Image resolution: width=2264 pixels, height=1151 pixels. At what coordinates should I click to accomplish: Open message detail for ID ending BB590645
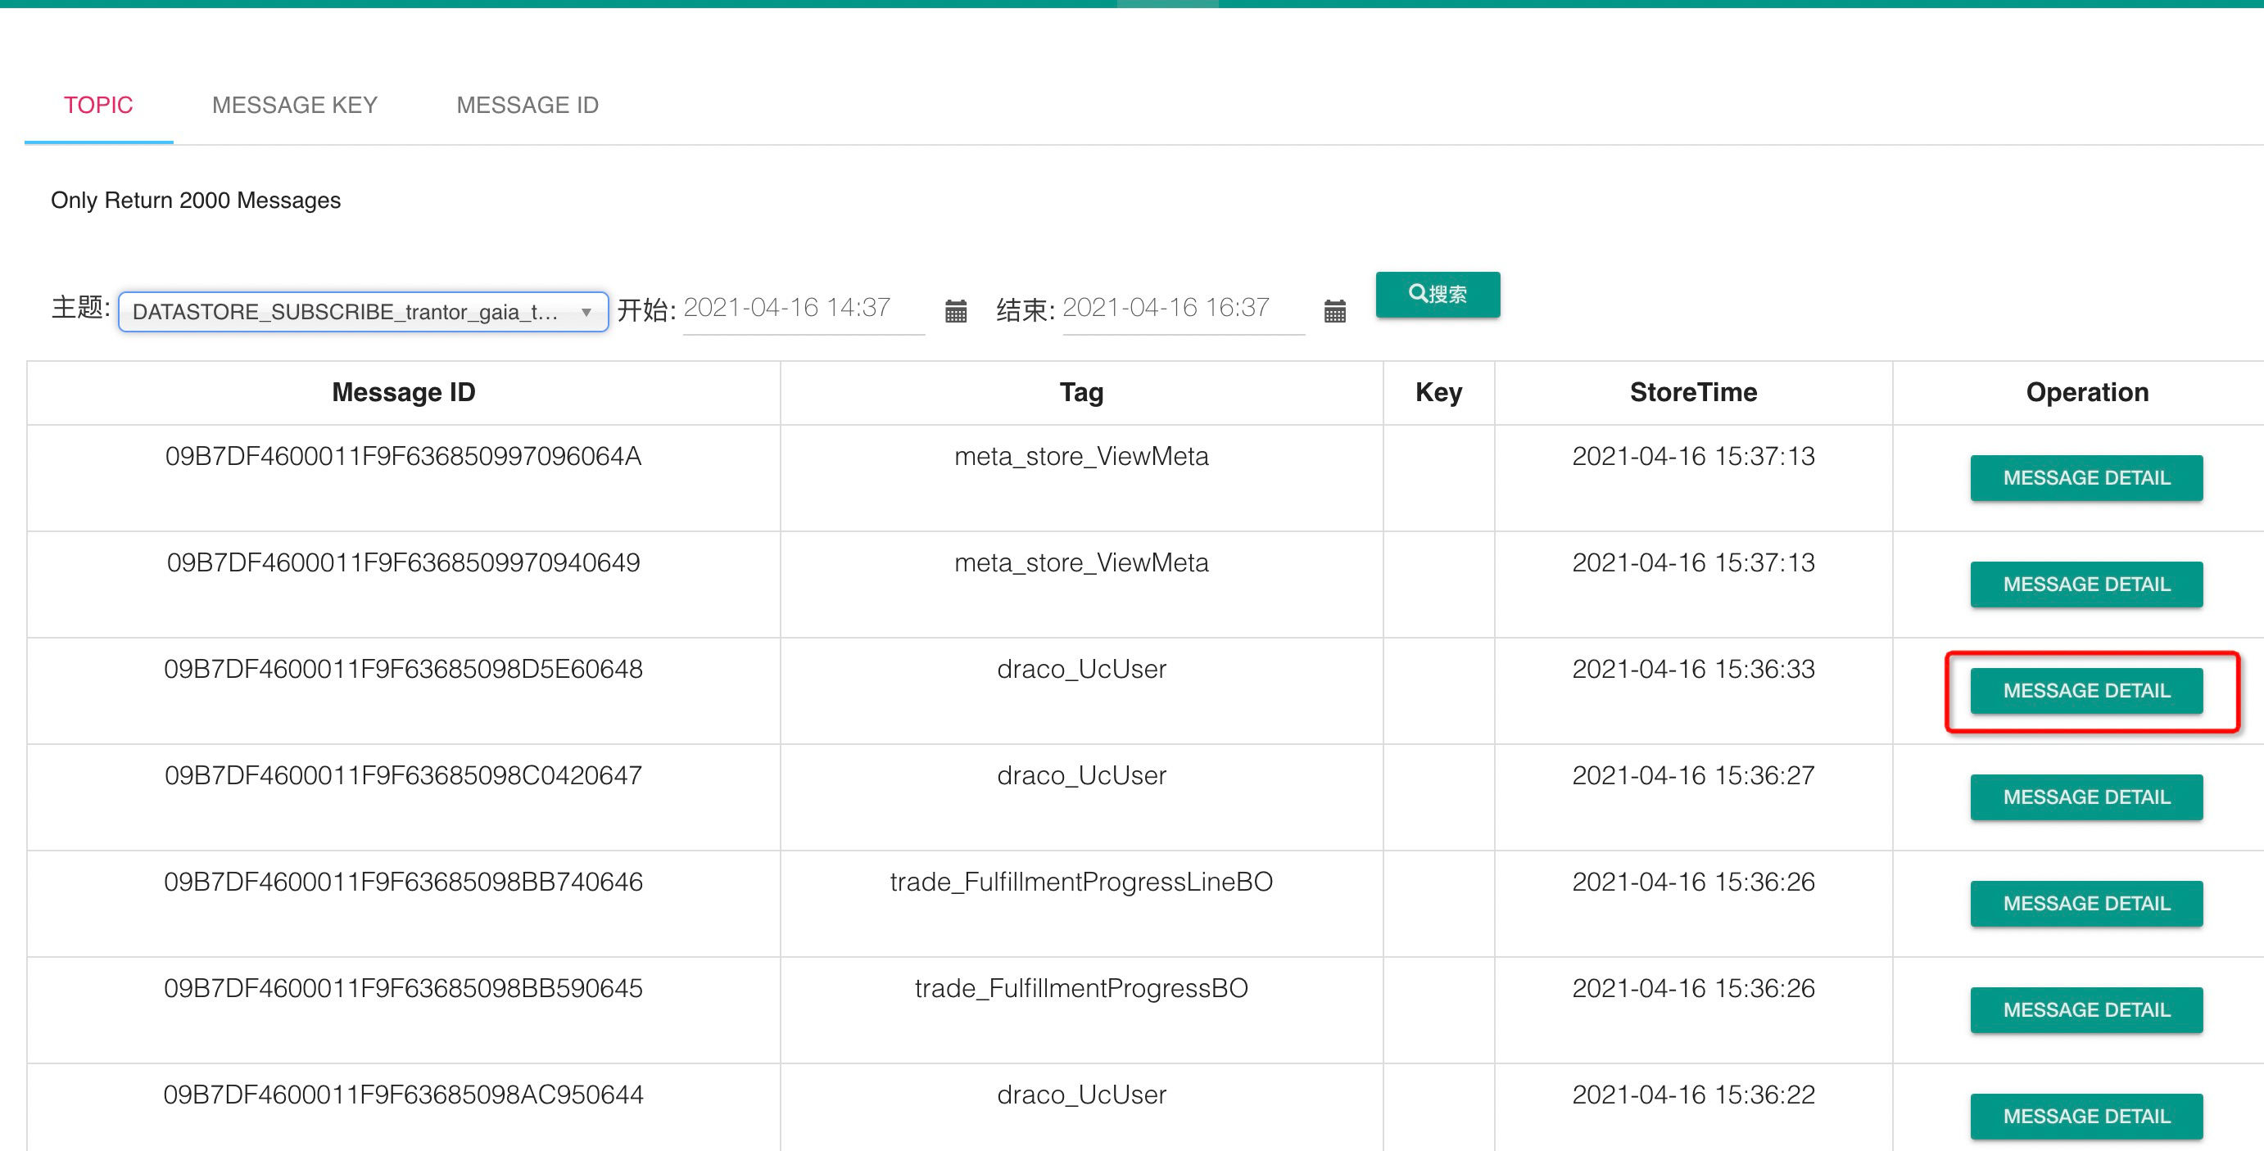click(x=2085, y=1009)
